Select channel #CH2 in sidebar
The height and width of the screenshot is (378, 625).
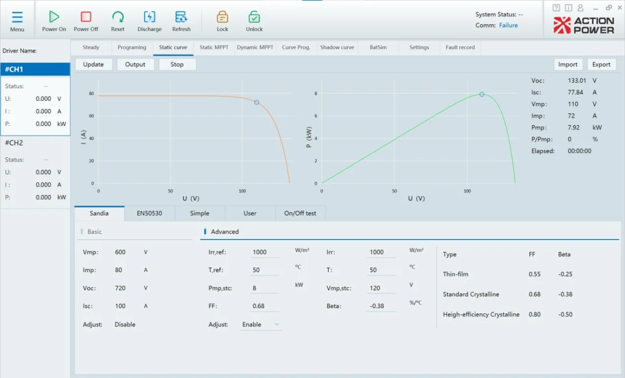click(35, 143)
